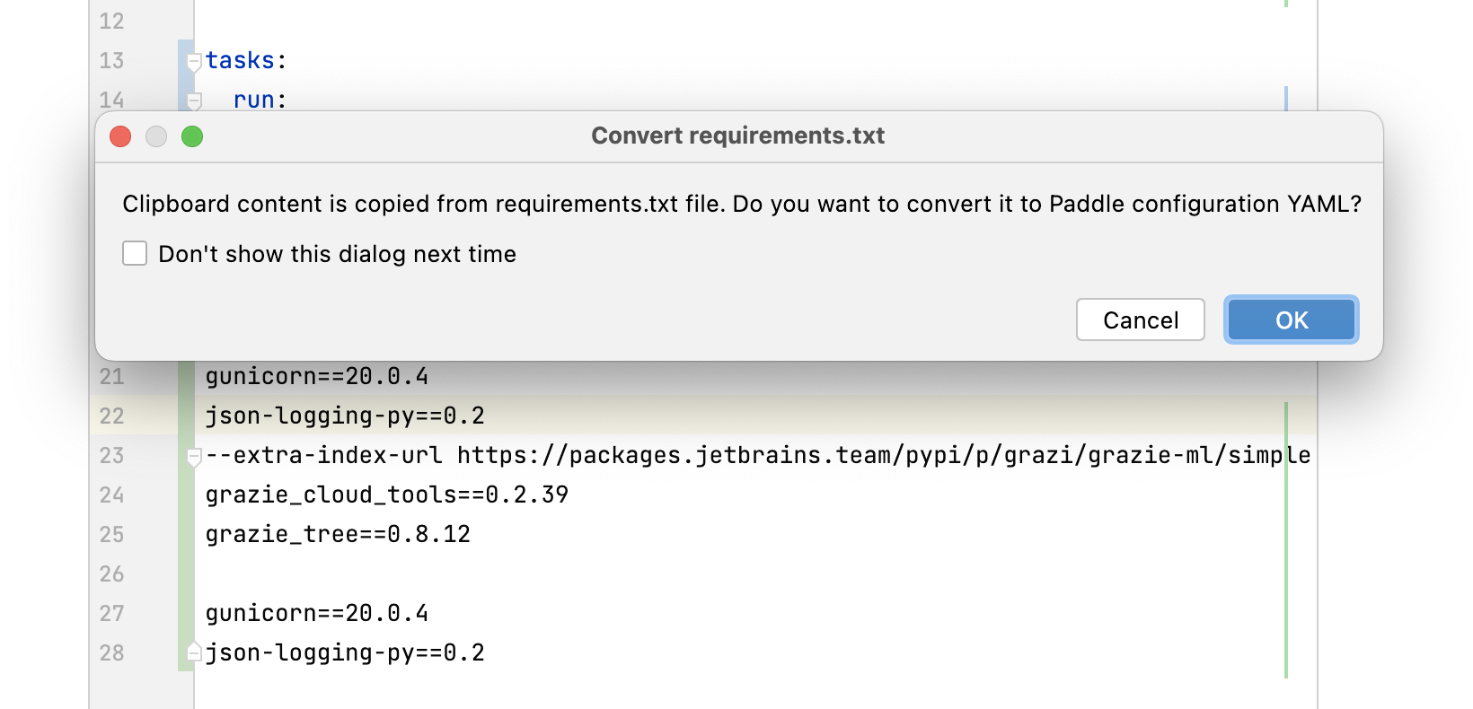Click the Convert requirements.txt dialog title
The height and width of the screenshot is (709, 1473).
737,136
